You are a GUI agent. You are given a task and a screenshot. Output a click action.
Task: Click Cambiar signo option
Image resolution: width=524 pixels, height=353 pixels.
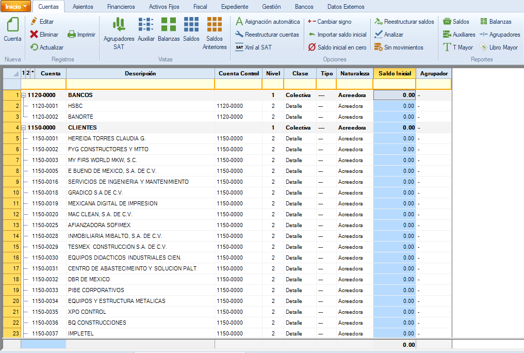(x=333, y=22)
